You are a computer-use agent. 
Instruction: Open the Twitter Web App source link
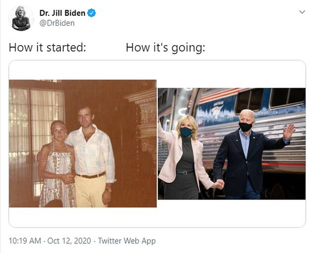pos(127,241)
